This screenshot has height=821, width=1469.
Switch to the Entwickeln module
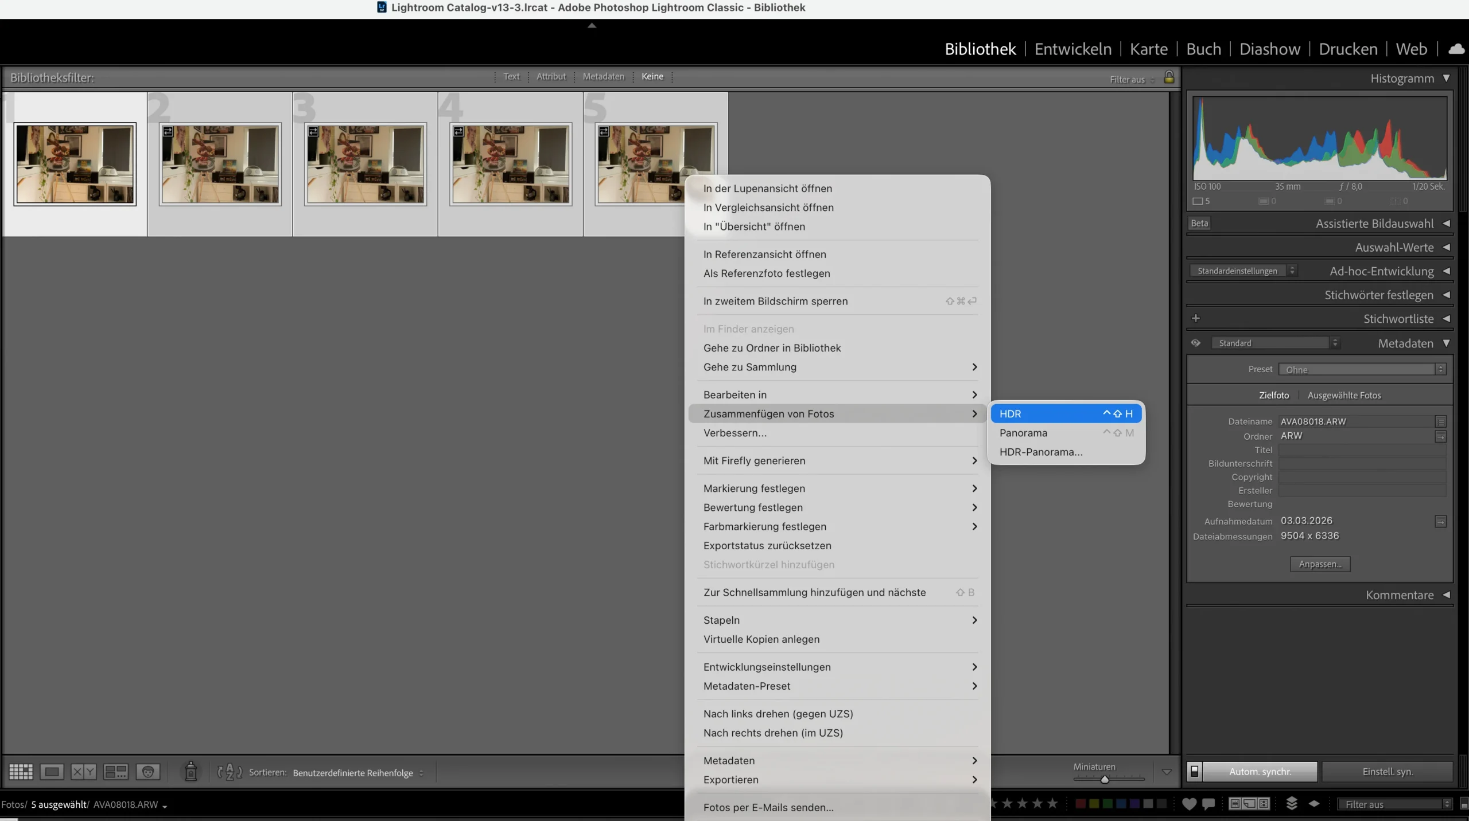coord(1072,49)
